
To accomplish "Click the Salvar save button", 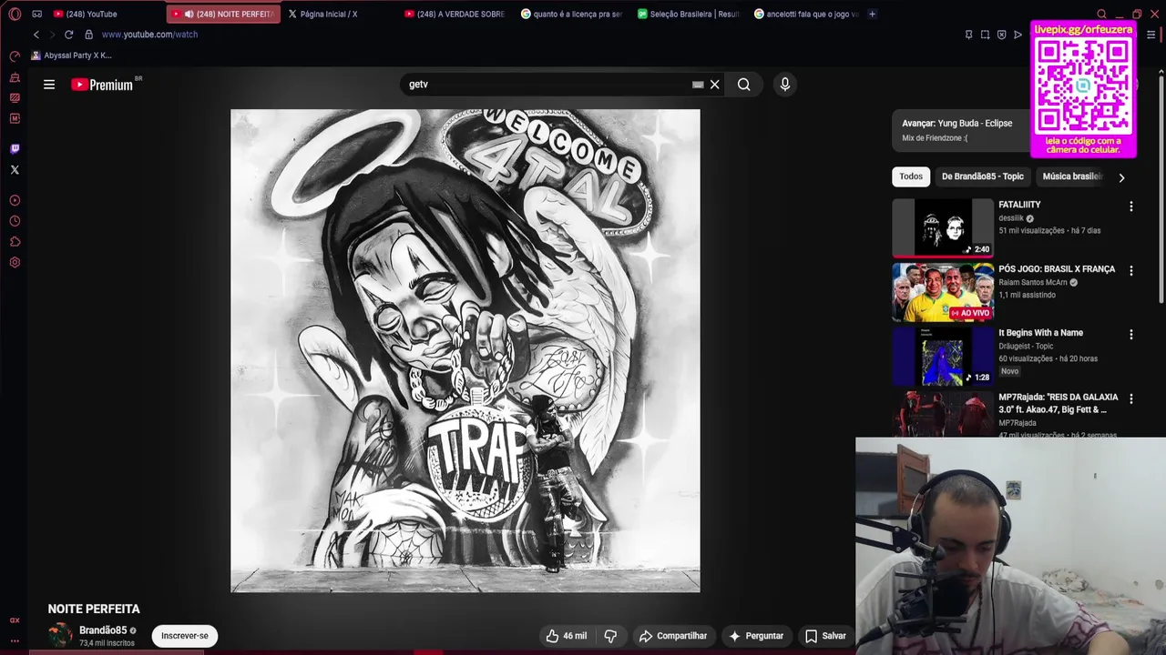I will coord(825,636).
